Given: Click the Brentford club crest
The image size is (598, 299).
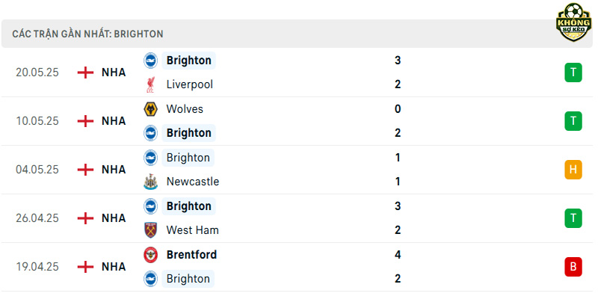Looking at the screenshot, I should pyautogui.click(x=151, y=255).
